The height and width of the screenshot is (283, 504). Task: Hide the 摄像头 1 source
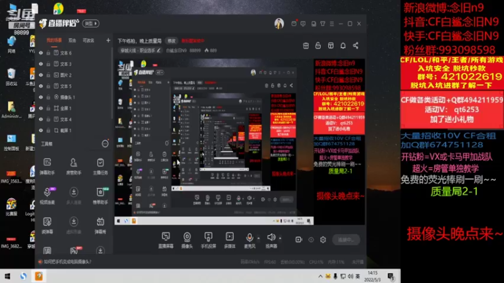pos(41,97)
